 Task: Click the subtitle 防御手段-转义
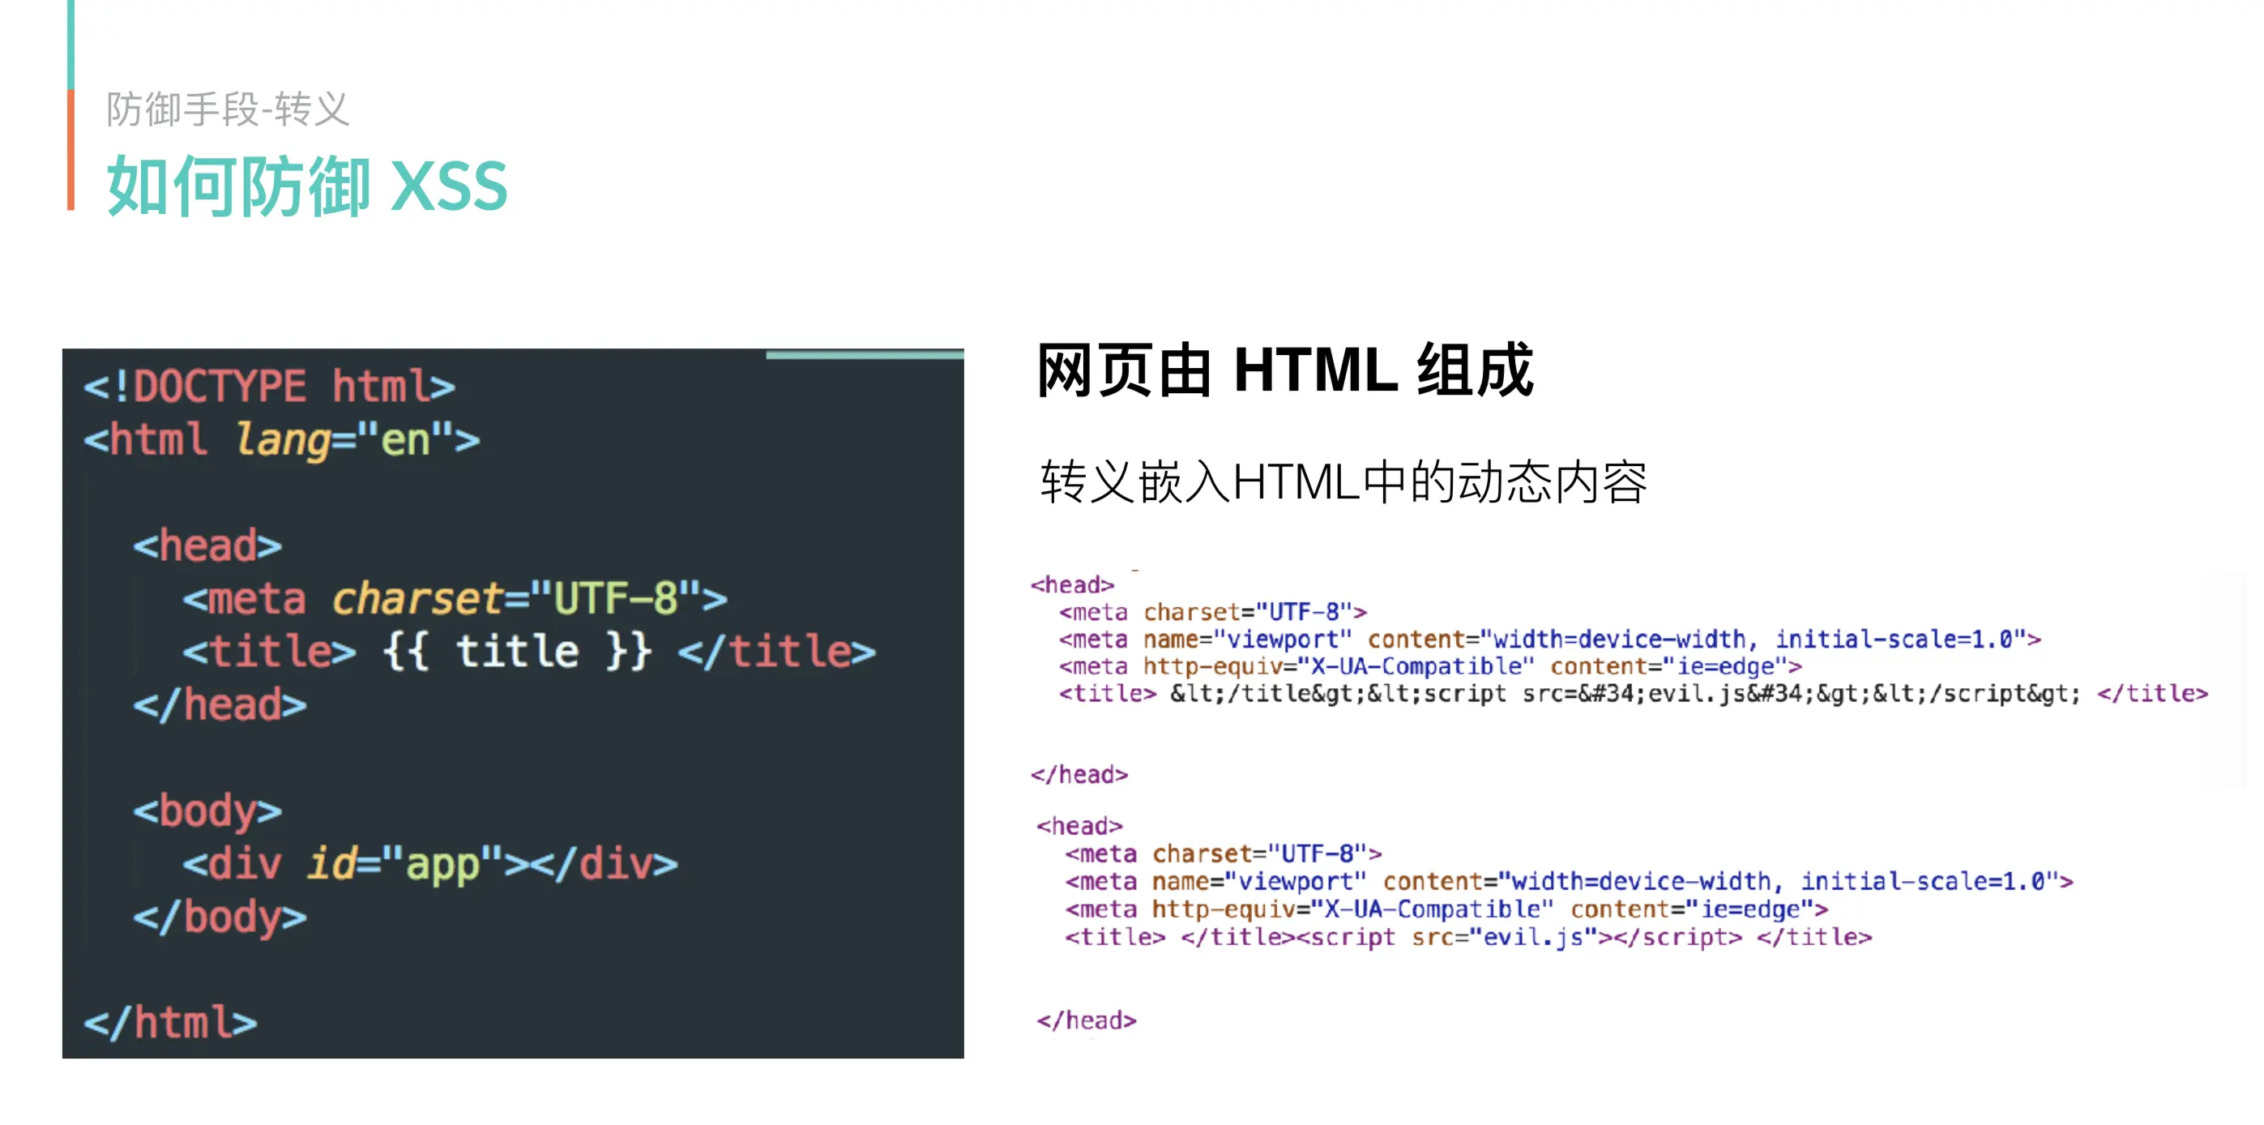[228, 110]
